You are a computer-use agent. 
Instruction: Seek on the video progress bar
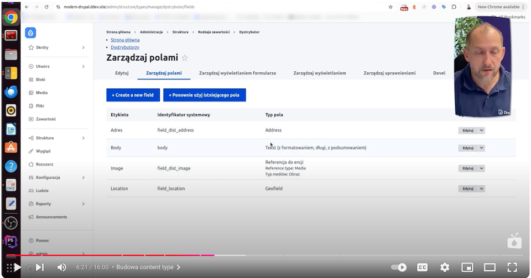(265, 255)
